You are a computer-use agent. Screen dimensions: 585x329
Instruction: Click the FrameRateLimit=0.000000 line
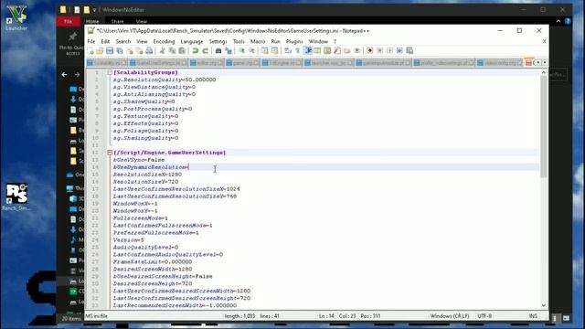[153, 262]
